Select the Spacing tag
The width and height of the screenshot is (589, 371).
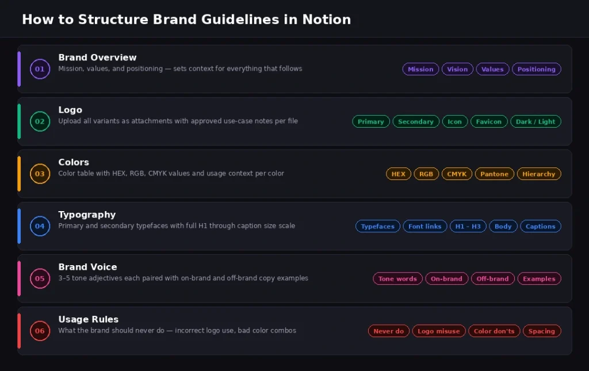[542, 331]
